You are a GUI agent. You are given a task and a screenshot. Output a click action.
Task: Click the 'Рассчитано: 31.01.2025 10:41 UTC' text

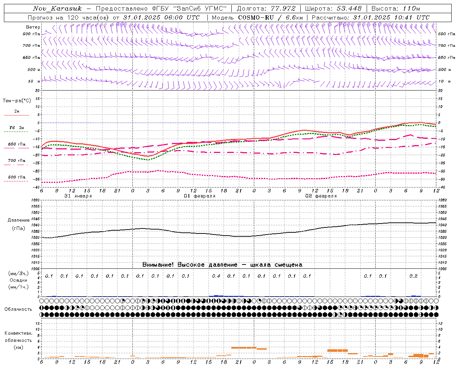(371, 17)
